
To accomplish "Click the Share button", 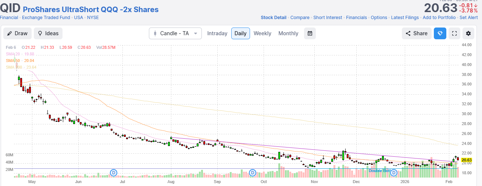I will click(x=417, y=33).
